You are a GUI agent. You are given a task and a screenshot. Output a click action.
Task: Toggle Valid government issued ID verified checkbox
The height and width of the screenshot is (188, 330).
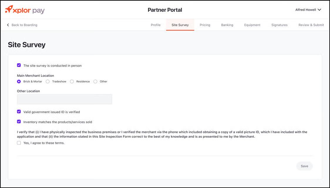(19, 112)
